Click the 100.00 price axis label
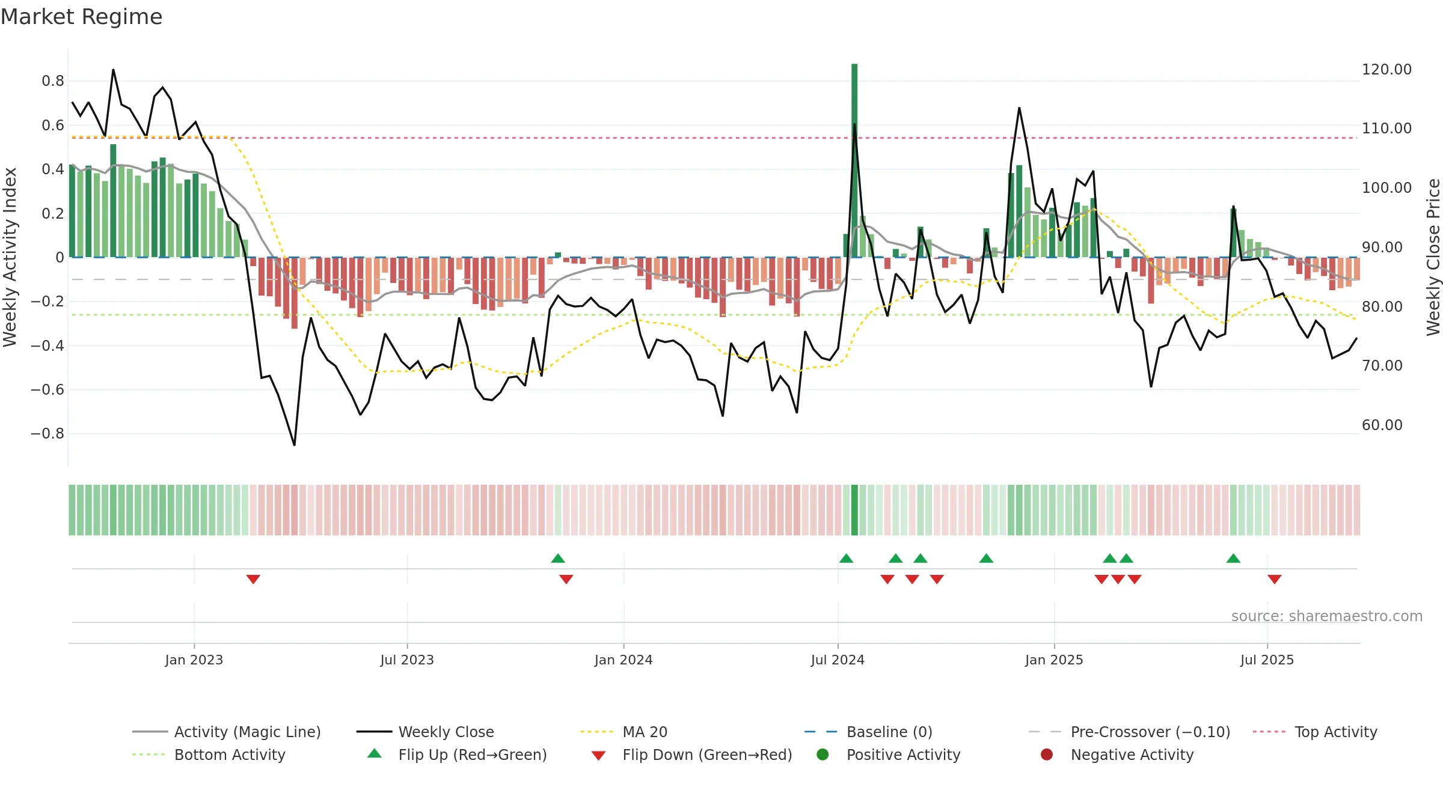Screen dimensions: 1443x811 [1386, 187]
